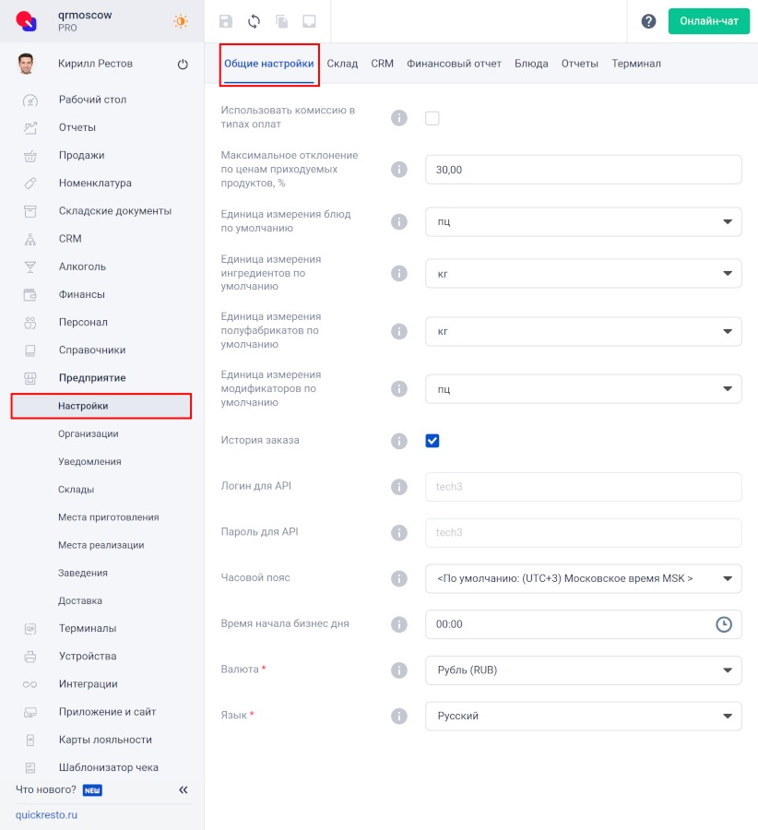The height and width of the screenshot is (830, 758).
Task: Switch to the Склад tab
Action: coord(342,64)
